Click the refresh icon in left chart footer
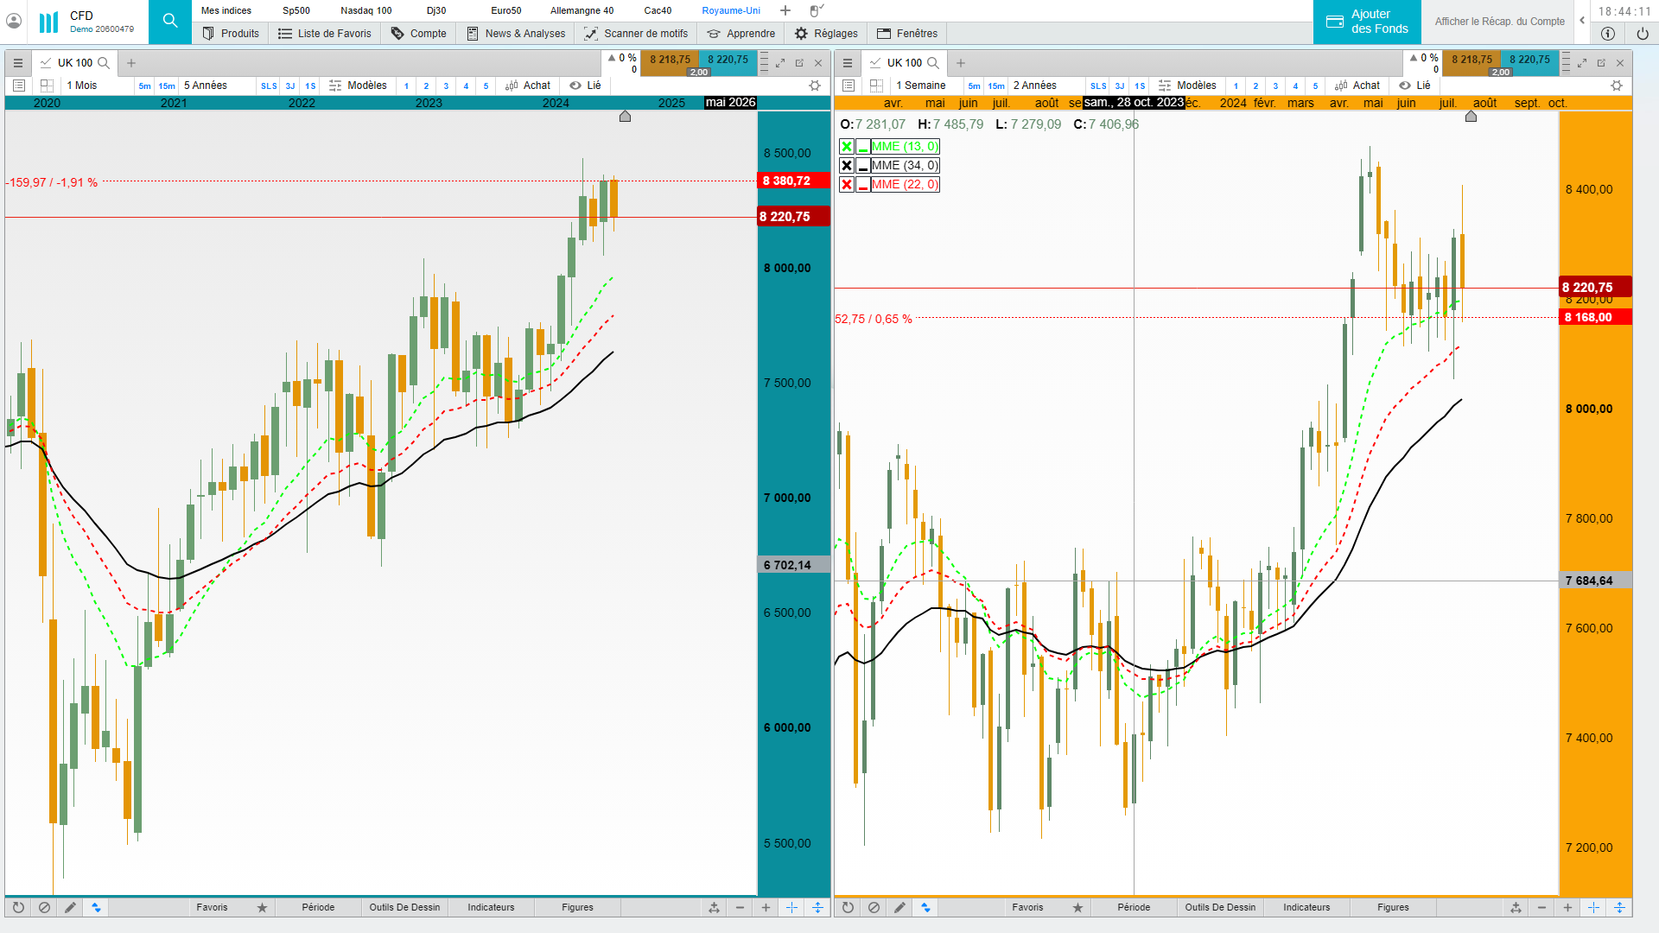Image resolution: width=1659 pixels, height=933 pixels. 18,907
